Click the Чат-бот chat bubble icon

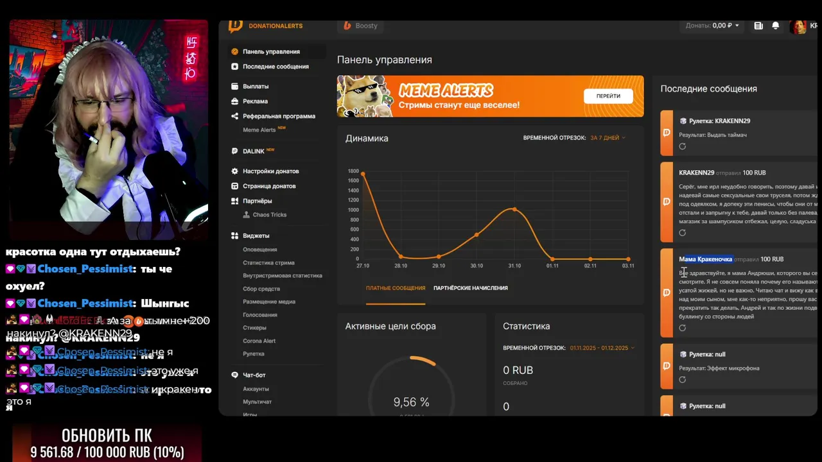pos(235,375)
